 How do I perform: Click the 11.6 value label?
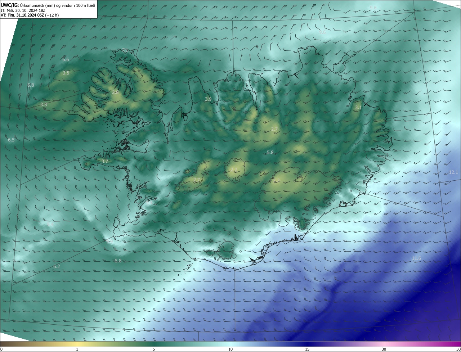click(416, 258)
